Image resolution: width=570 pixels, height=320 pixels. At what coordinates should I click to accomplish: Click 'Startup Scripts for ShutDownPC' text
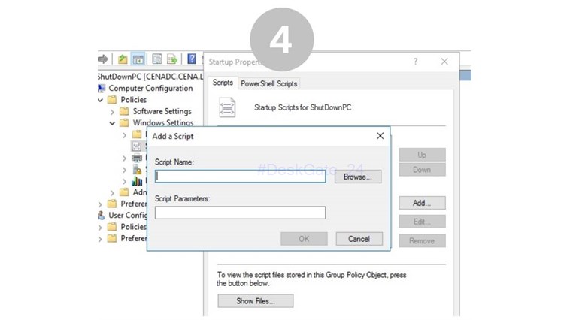(302, 107)
